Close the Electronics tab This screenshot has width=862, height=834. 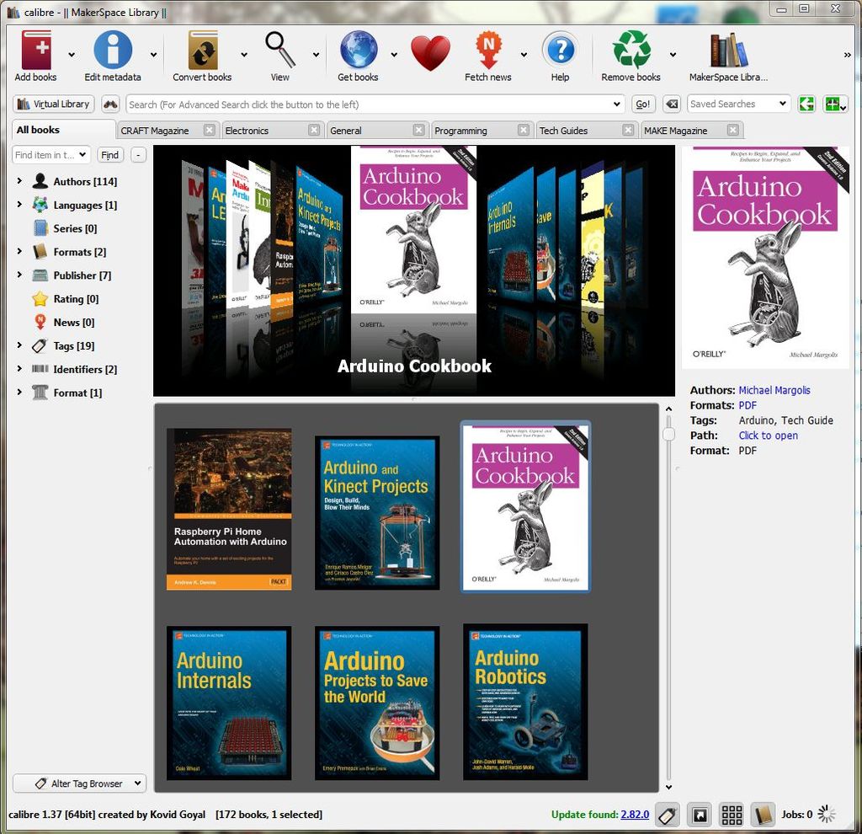pos(314,130)
